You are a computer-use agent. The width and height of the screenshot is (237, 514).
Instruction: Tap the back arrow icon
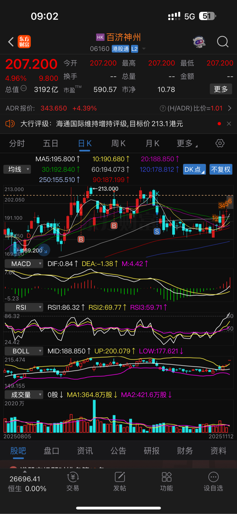[x=11, y=42]
